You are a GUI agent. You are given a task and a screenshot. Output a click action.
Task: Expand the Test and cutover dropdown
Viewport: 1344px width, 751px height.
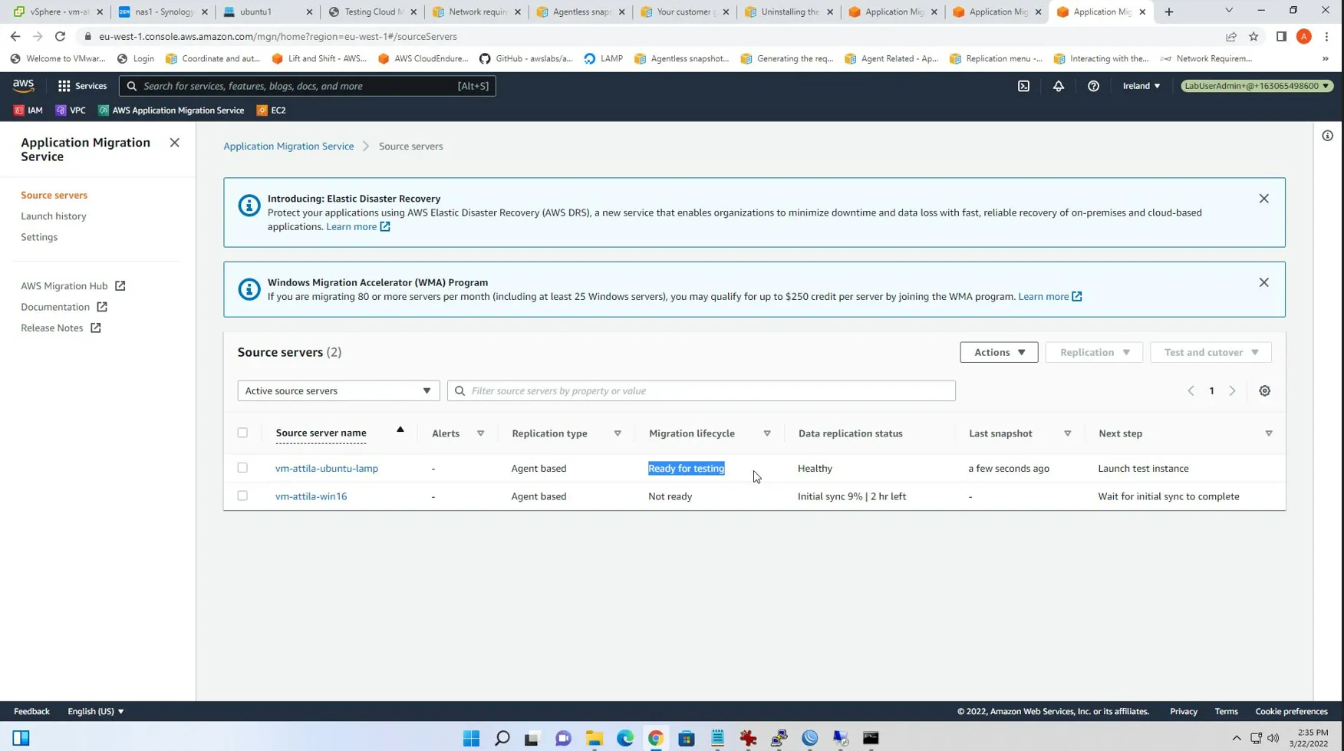(x=1211, y=352)
